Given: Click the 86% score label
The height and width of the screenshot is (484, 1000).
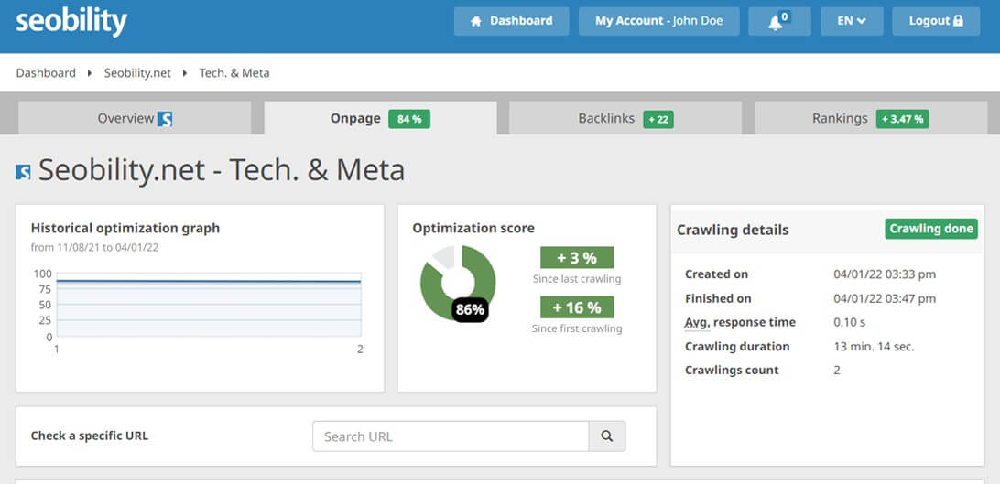Looking at the screenshot, I should 471,310.
